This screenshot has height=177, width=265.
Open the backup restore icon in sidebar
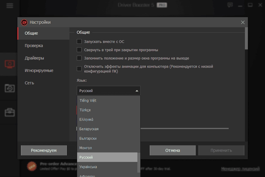(x=10, y=88)
